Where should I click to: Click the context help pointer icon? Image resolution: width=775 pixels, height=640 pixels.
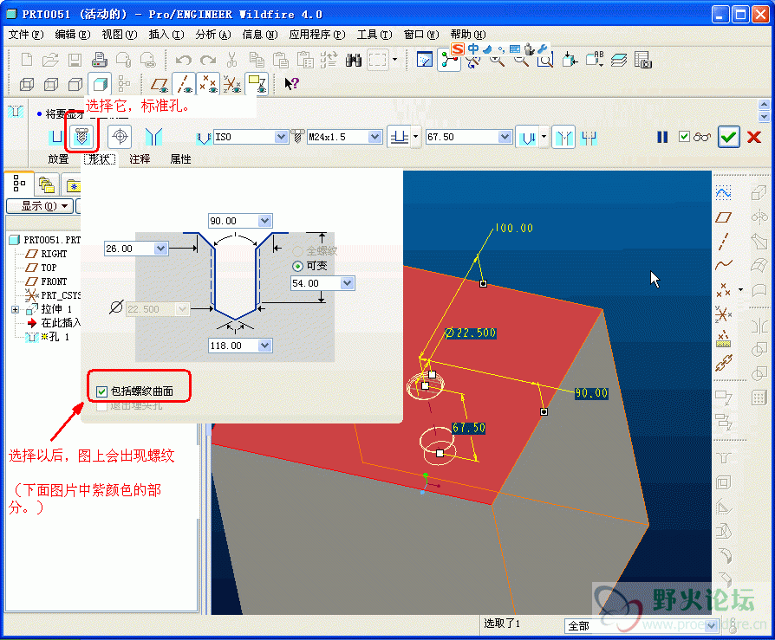coord(291,83)
